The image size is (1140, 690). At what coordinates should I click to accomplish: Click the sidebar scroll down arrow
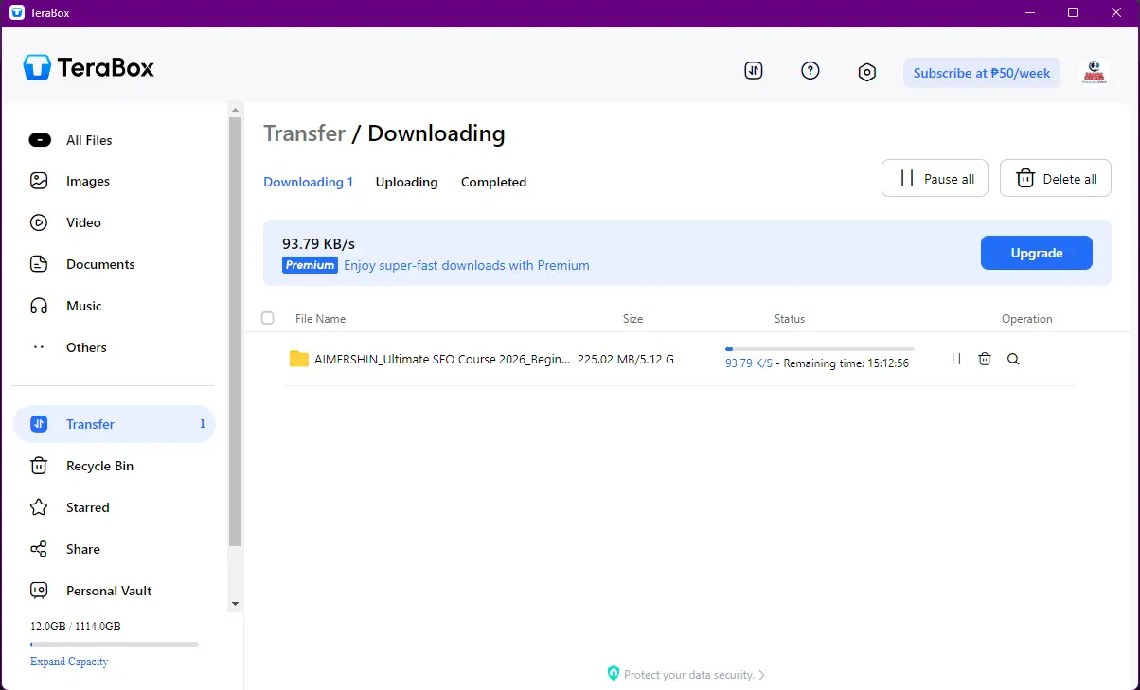[x=236, y=604]
